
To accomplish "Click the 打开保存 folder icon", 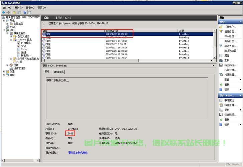I will 221,27.
